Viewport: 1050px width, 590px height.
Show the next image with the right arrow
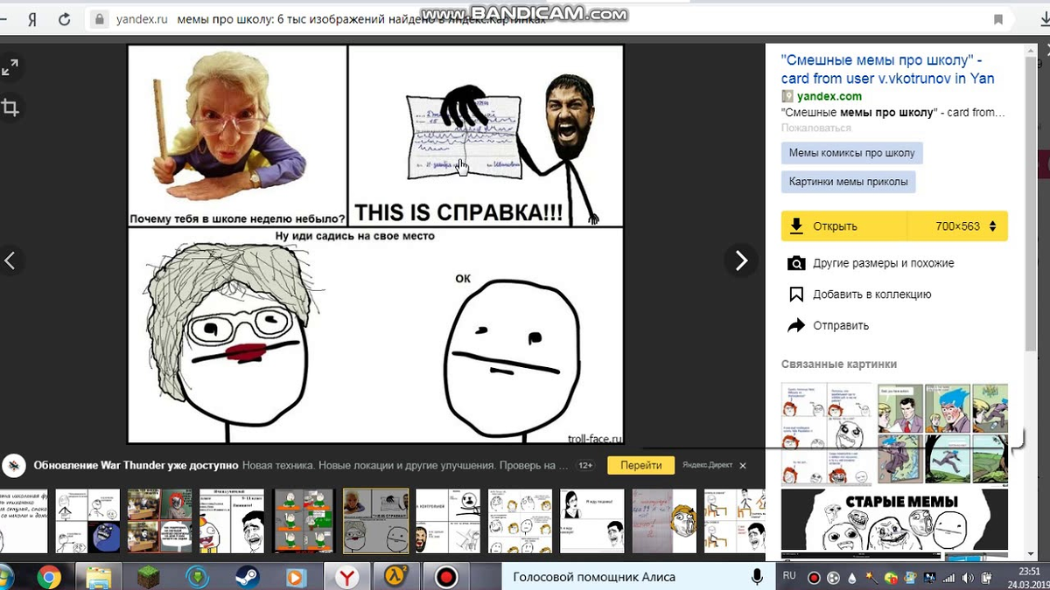(740, 260)
